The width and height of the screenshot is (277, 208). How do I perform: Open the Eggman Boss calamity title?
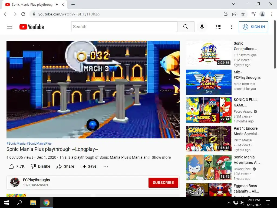246,188
